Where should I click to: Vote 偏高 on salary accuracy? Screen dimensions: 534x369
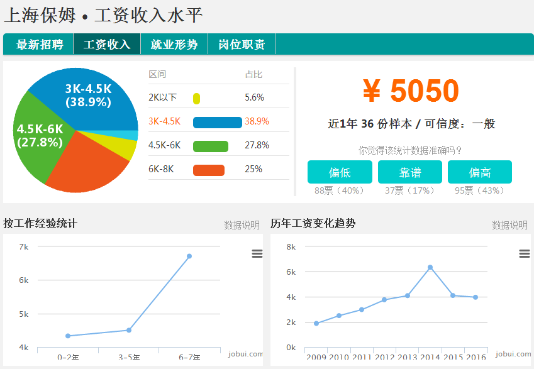pos(479,172)
